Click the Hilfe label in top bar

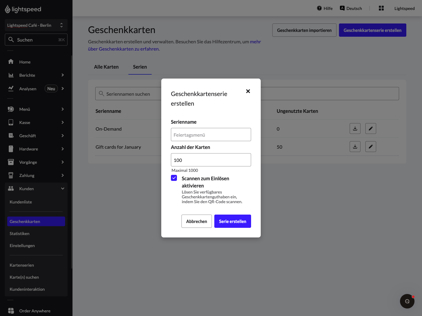[328, 8]
